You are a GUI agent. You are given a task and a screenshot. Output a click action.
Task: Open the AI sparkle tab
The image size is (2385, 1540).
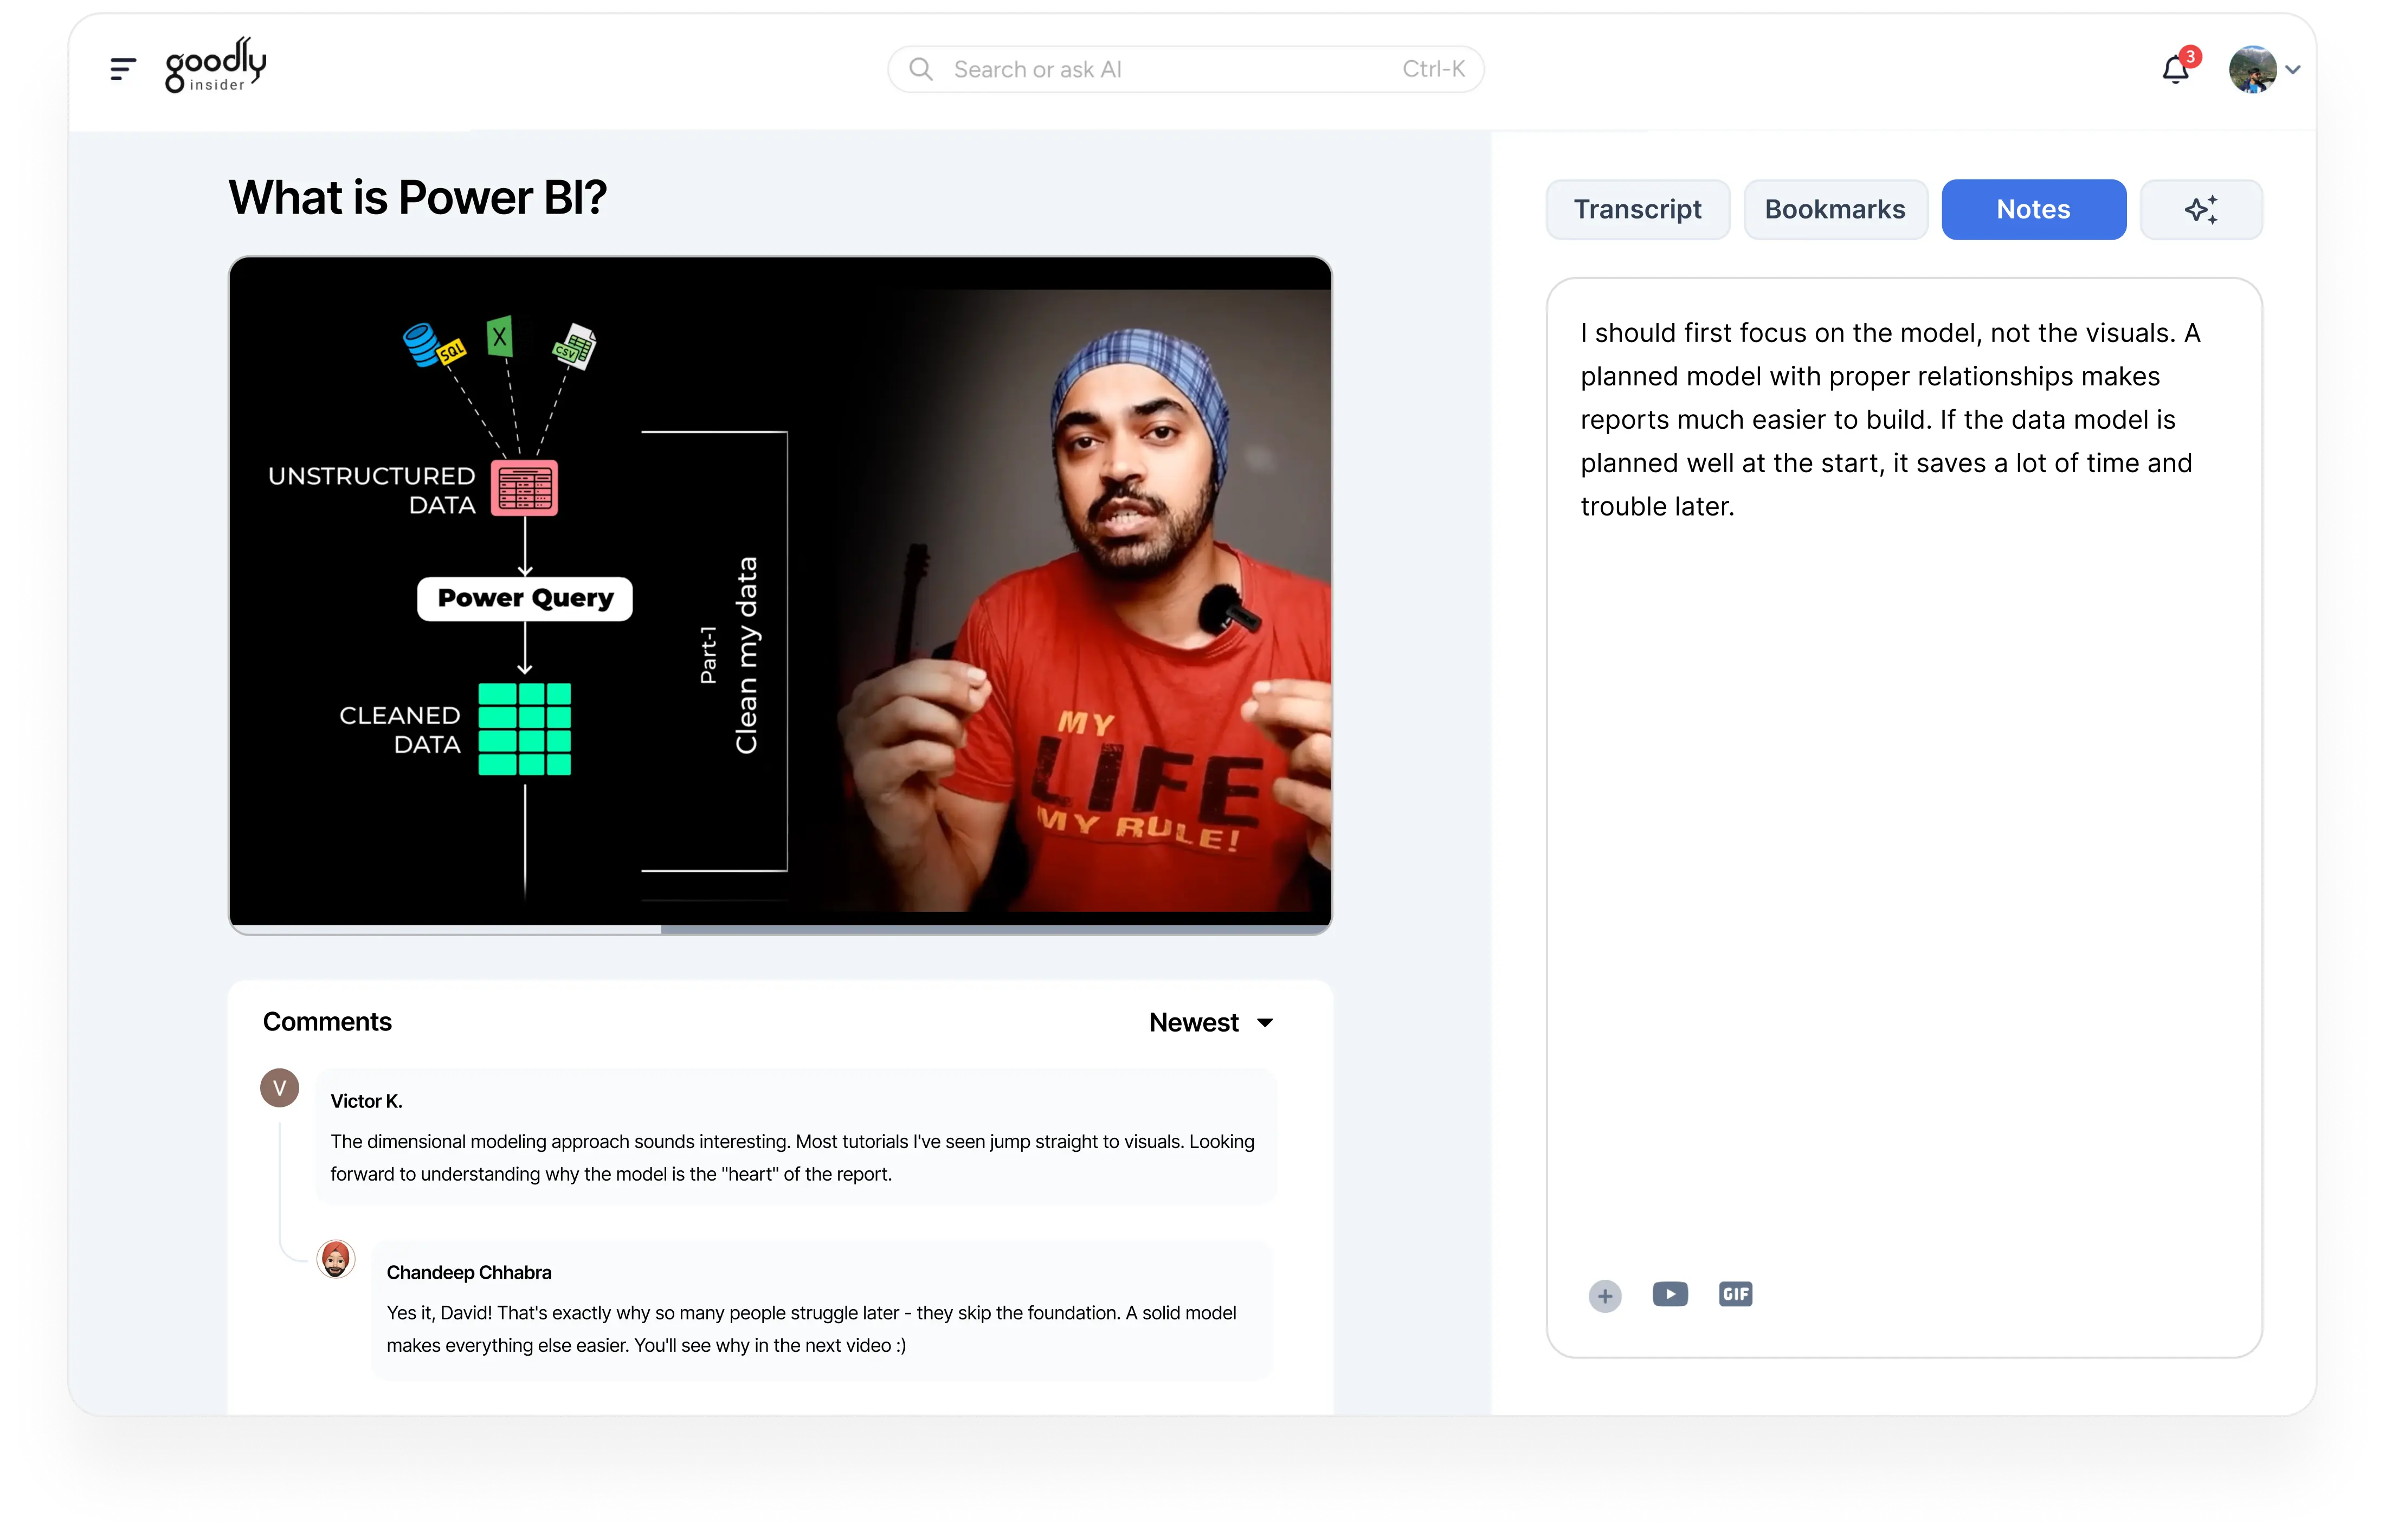point(2200,209)
